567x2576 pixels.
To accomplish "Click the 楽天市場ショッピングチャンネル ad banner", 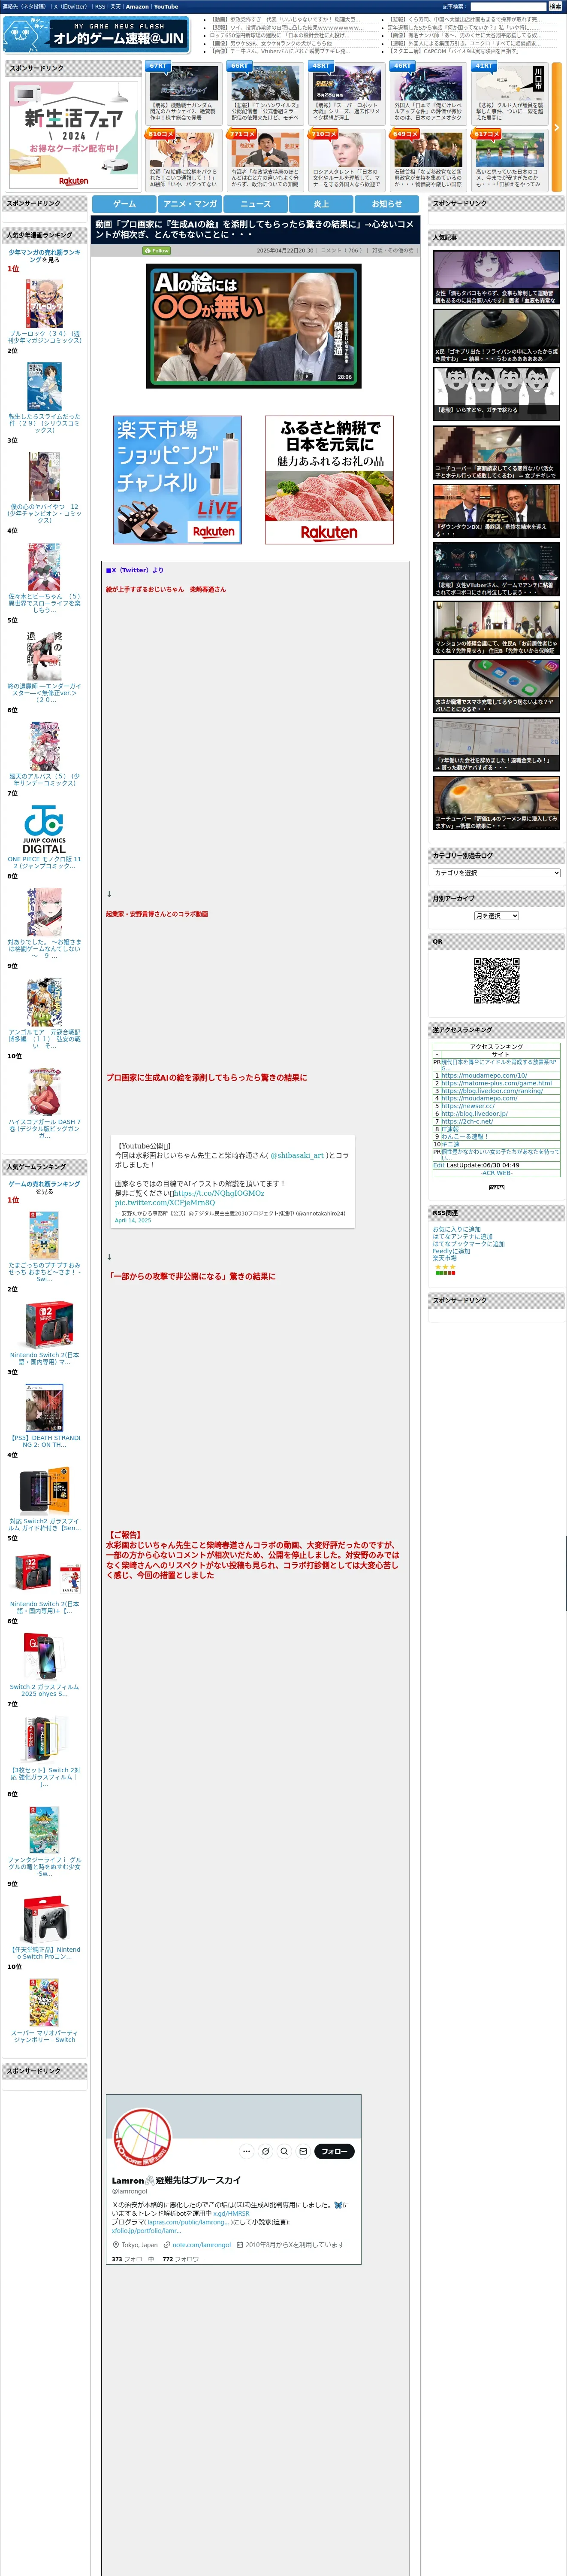I will (178, 480).
